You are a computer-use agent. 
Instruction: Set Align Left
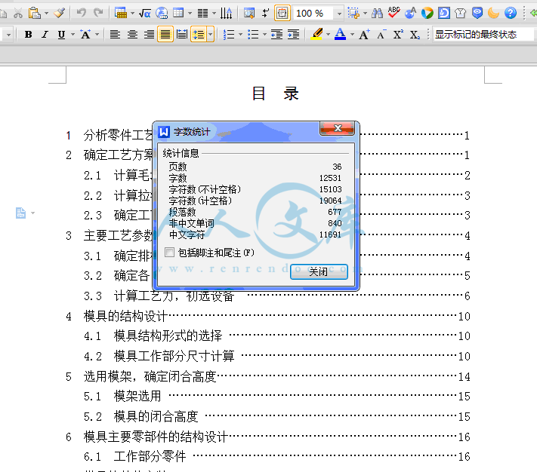coord(115,35)
